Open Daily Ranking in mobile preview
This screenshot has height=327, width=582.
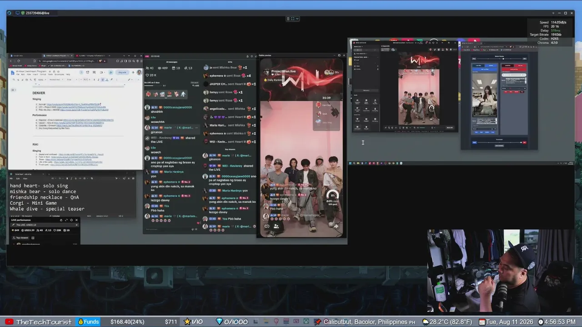pos(274,80)
